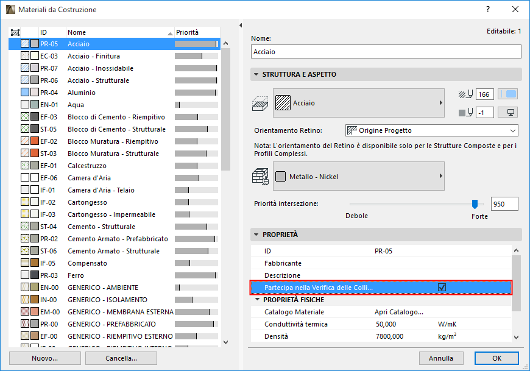This screenshot has height=371, width=530.
Task: Select the Cemento - Strutturale row
Action: (x=115, y=226)
